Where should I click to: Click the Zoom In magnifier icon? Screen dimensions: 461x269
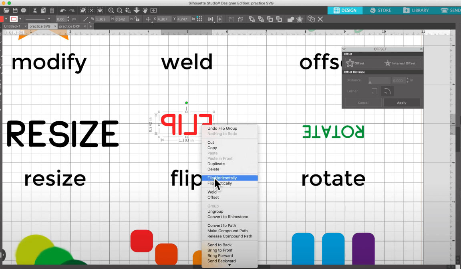(x=111, y=10)
